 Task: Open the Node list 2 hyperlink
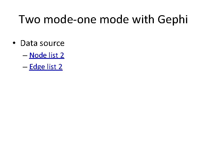tap(47, 55)
